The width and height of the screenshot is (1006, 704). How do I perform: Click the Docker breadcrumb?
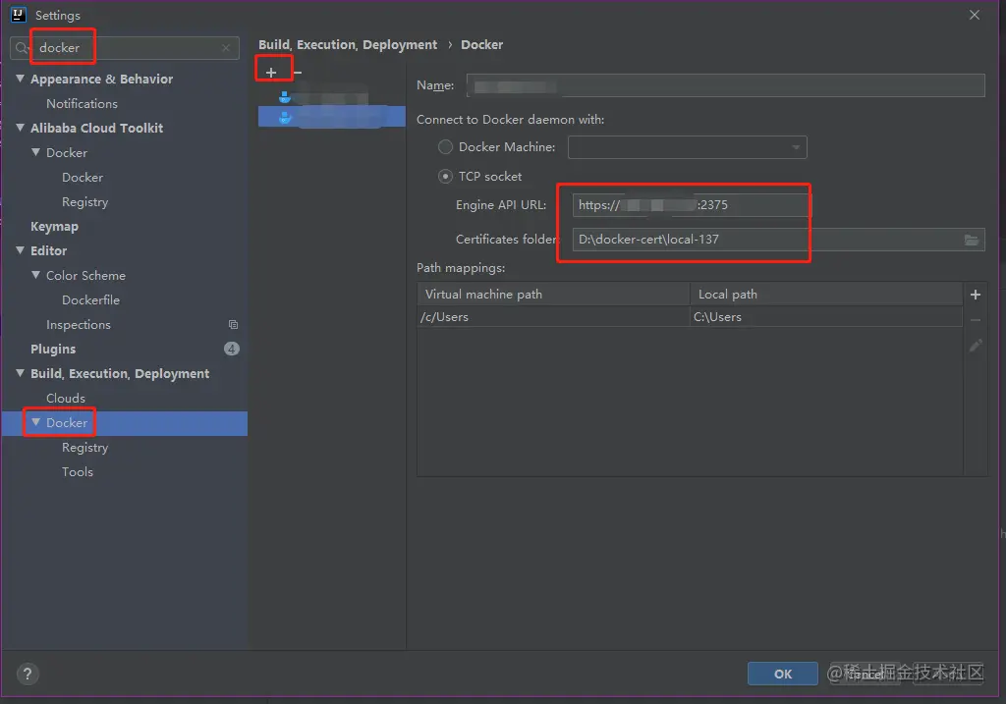[x=481, y=45]
